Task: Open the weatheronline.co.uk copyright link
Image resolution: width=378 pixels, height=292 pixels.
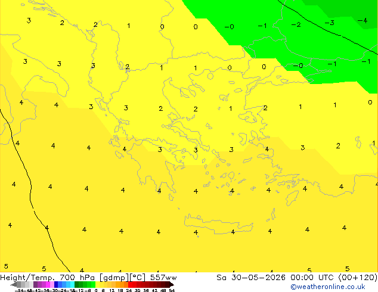Action: 328,287
